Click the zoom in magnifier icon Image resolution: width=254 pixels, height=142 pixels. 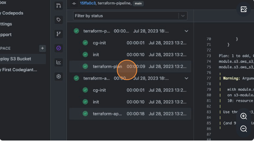[x=244, y=116]
